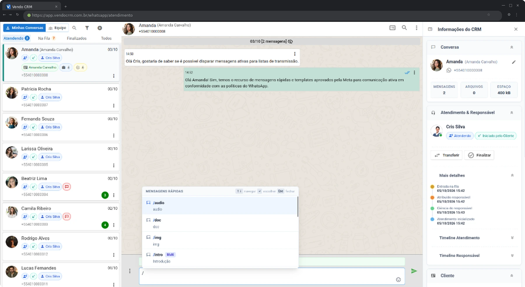Open message options on 14:52 sent message
This screenshot has height=287, width=525.
pyautogui.click(x=414, y=73)
